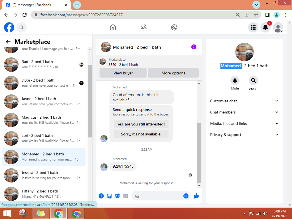Show hidden system tray icons
The height and width of the screenshot is (219, 292).
(244, 214)
